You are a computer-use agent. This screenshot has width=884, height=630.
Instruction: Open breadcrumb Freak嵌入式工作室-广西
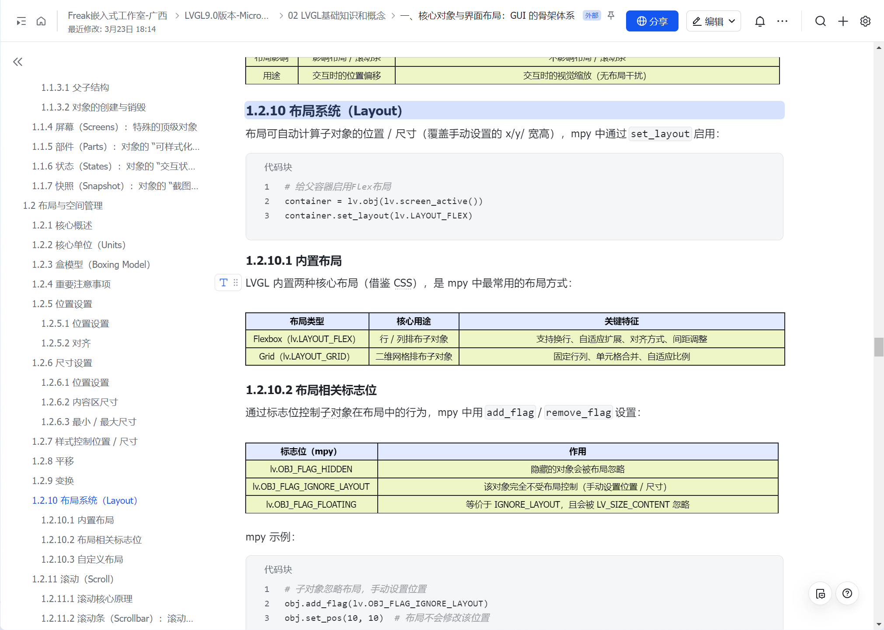[117, 16]
